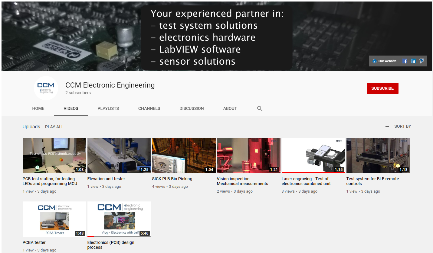Click the CCM channel avatar logo
Screen dimensions: 433x253
[46, 88]
